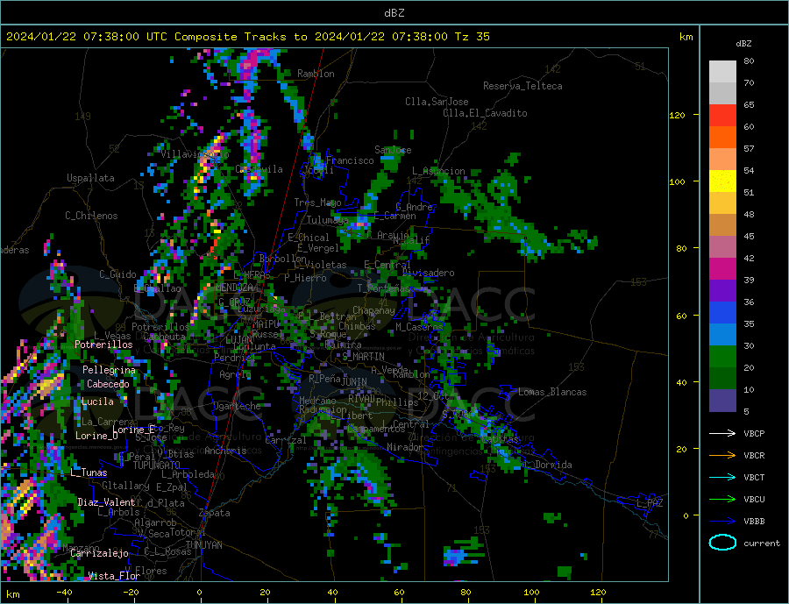
Task: Click the L_Asuncion label
Action: (x=438, y=171)
